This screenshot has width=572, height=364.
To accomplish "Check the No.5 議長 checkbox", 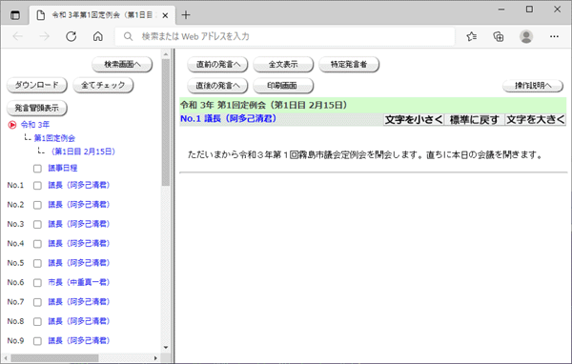I will coord(37,263).
